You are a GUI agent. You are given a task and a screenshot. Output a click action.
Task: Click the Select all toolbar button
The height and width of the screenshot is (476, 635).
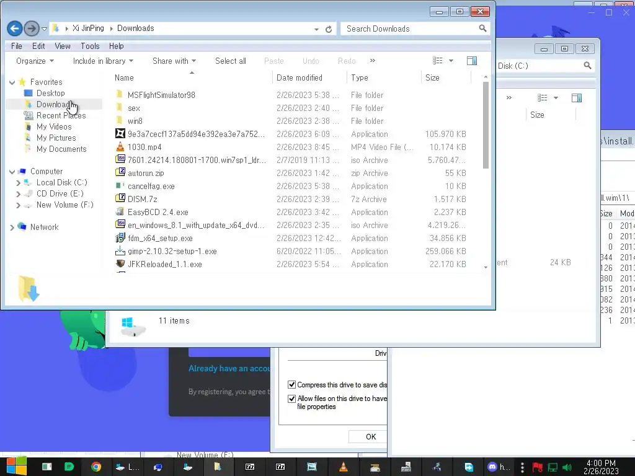(231, 61)
